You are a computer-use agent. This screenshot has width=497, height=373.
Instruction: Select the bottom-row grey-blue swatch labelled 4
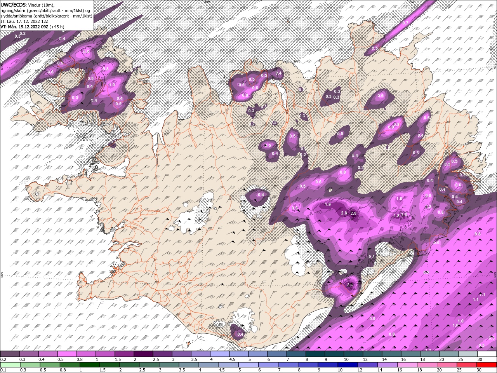(208, 365)
